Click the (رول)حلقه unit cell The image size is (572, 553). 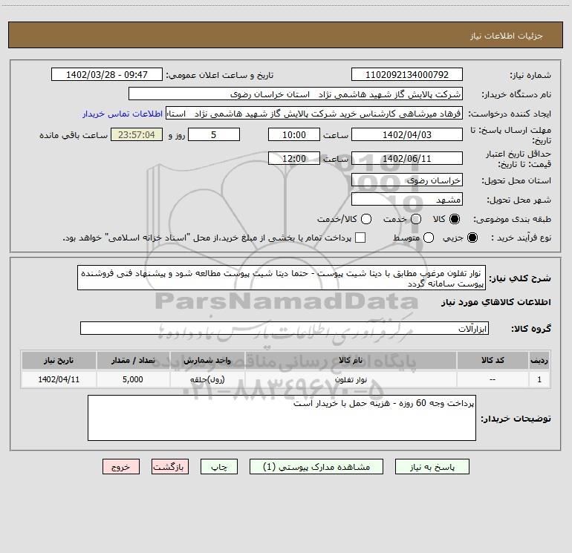click(207, 379)
